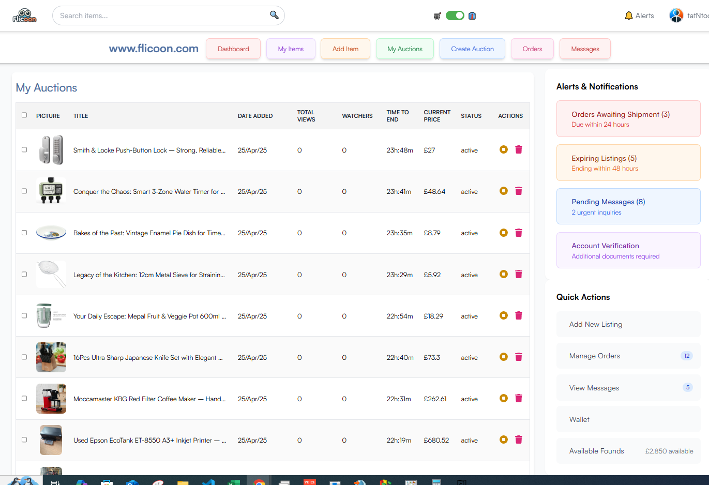Open the '16Pcs Ultra Sharp Japanese Knife Set' title
This screenshot has width=709, height=485.
tap(148, 357)
